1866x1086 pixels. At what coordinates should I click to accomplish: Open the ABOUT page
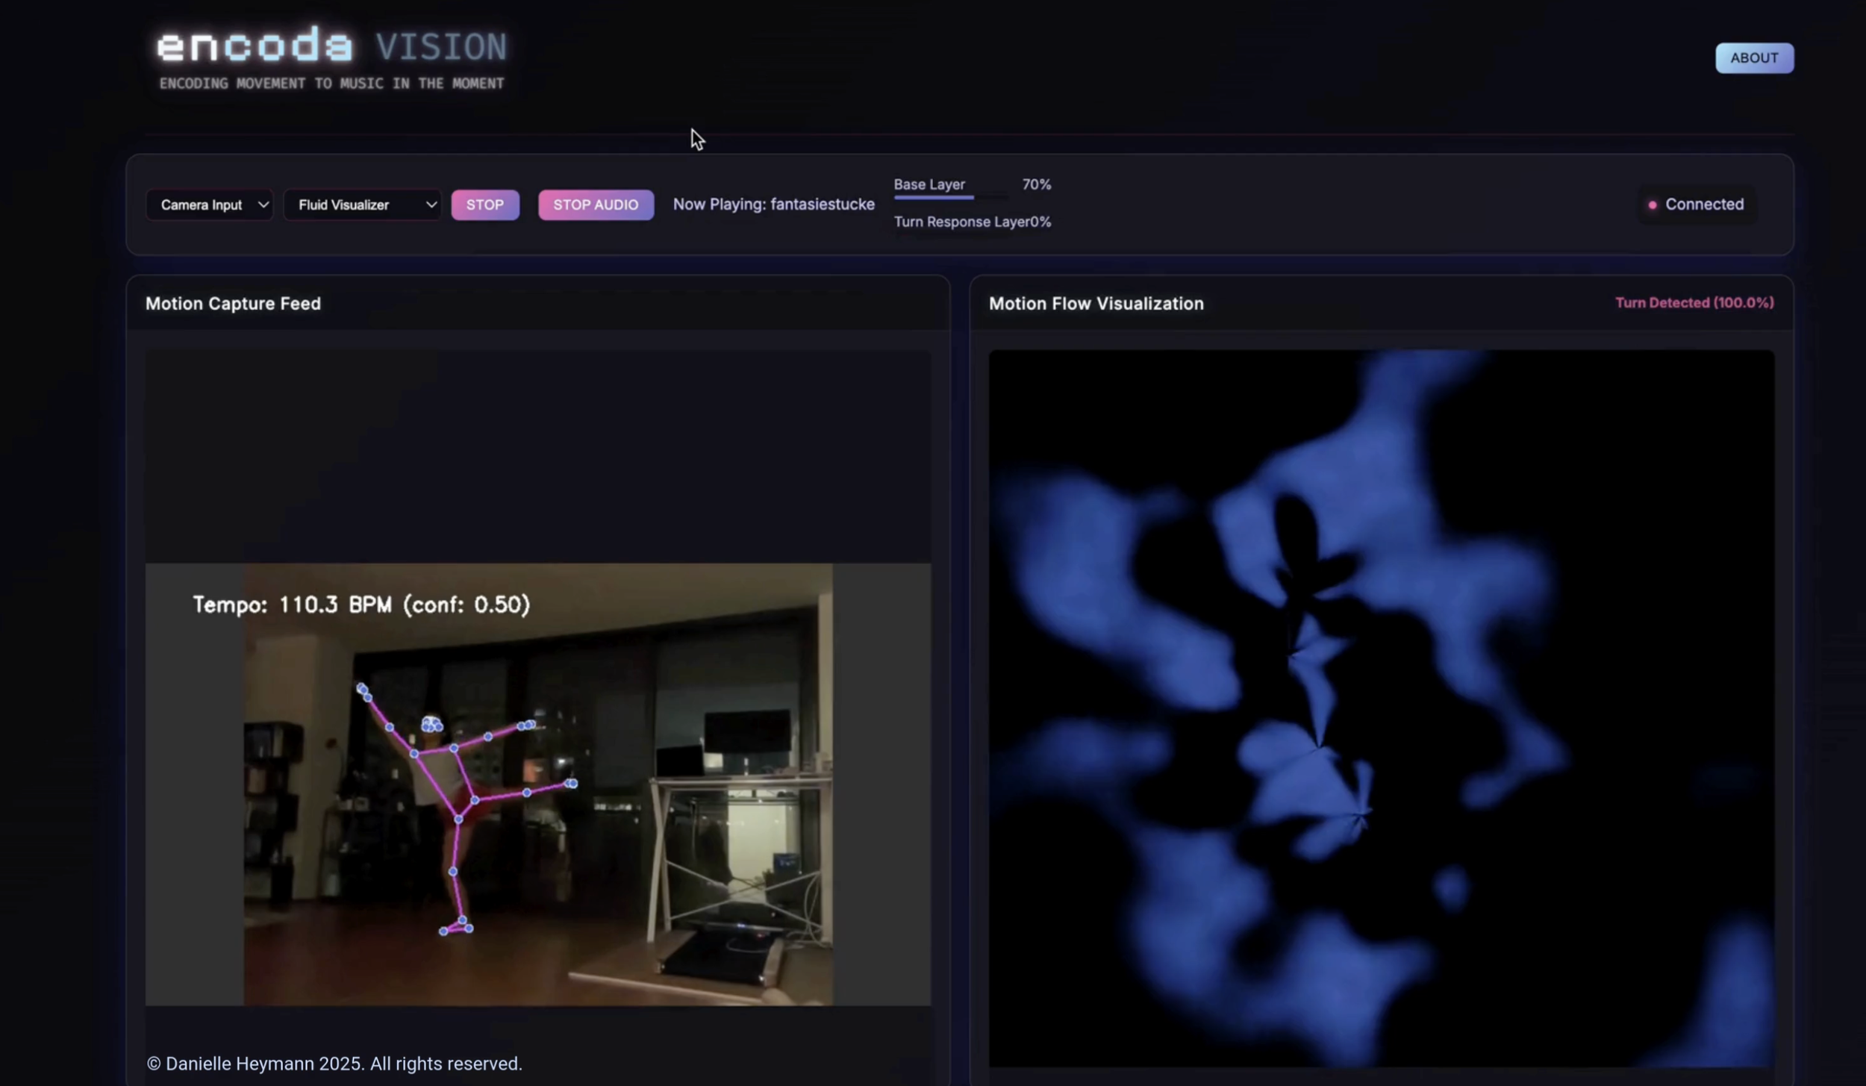click(x=1753, y=57)
